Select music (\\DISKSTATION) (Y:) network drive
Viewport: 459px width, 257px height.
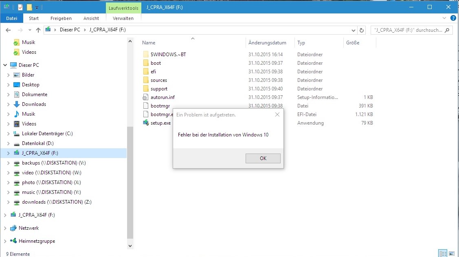51,192
